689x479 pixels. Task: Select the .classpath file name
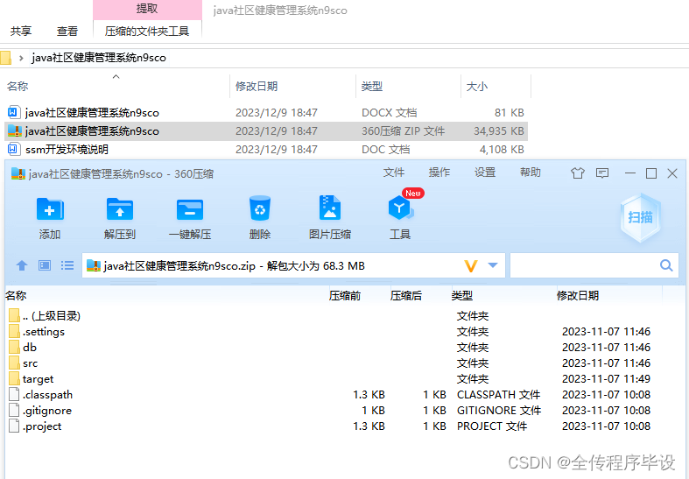click(47, 395)
